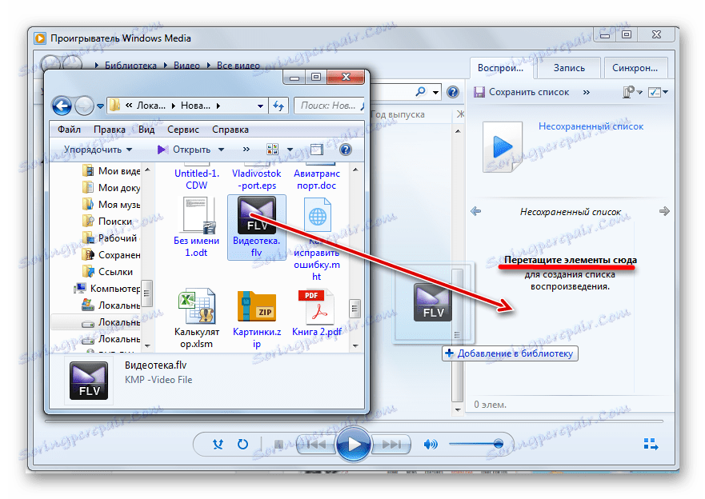Click Explorer Forward navigation button
This screenshot has height=499, width=705.
[x=84, y=106]
